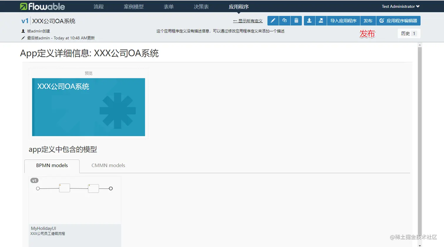Delete the app definition via trash icon
This screenshot has height=247, width=444.
tap(296, 21)
